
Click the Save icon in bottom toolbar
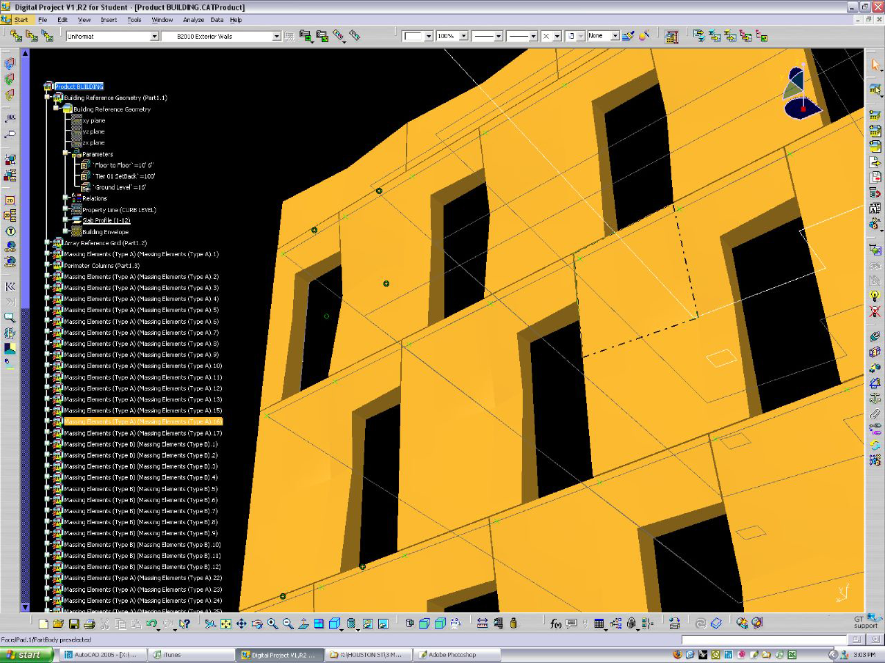tap(74, 624)
